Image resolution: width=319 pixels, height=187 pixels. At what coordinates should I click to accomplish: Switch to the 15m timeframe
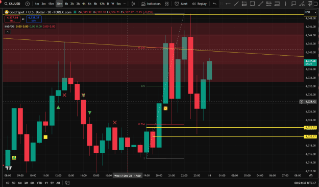coord(51,4)
